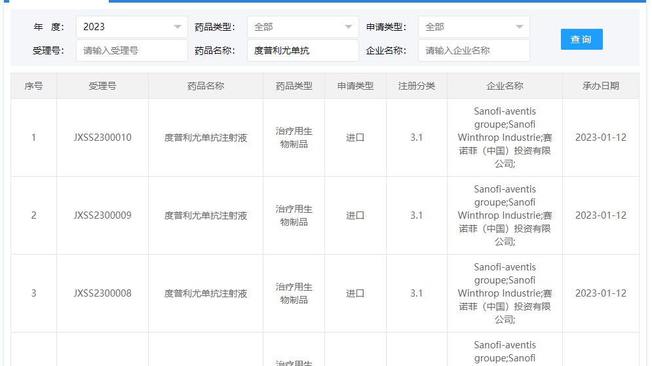652x366 pixels.
Task: Click 3.1 classification in row JXSS2300009
Action: point(416,215)
